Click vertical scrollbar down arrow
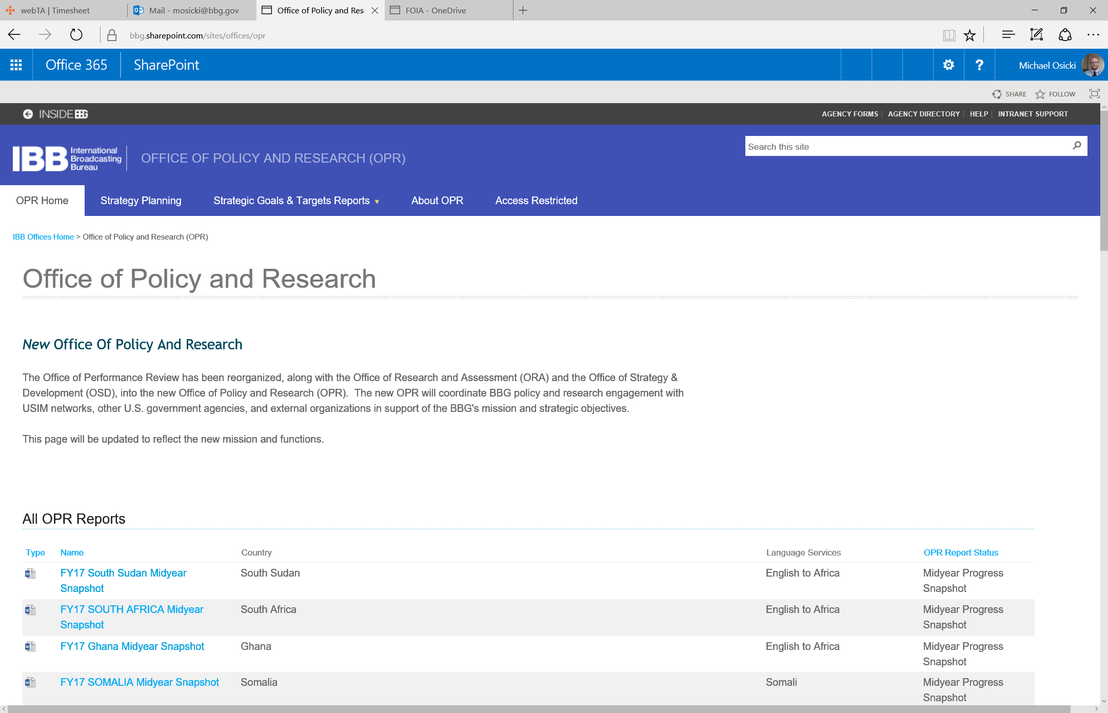 (1103, 701)
